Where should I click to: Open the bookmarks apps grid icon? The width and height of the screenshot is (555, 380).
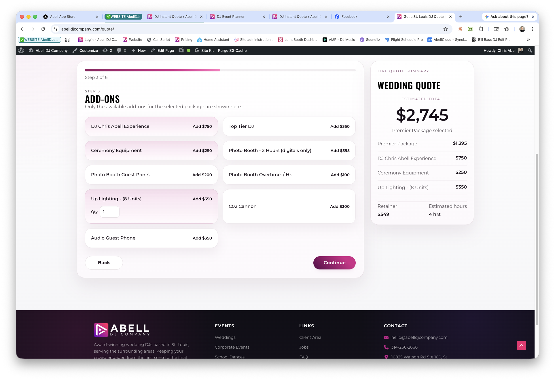pyautogui.click(x=67, y=40)
